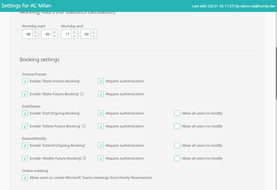Screen dimensions: 277x190
Task: Enable all users modify for Extend Ongoing Booking
Action: (177, 145)
